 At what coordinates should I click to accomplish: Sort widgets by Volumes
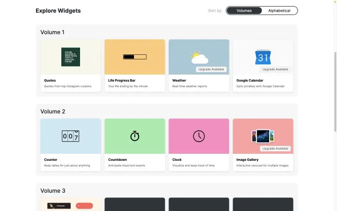tap(244, 10)
